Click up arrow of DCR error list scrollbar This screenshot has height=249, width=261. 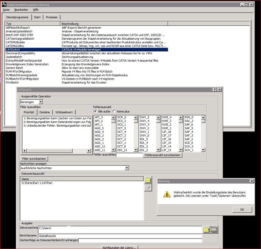pyautogui.click(x=136, y=117)
